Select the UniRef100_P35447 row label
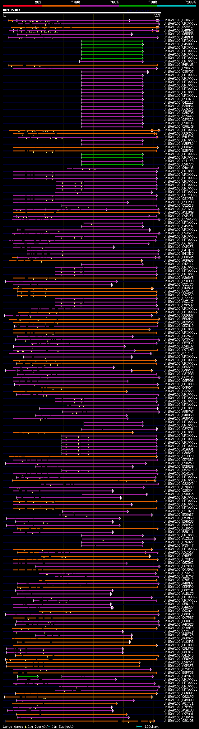Image resolution: width=199 pixels, height=729 pixels. 178,546
